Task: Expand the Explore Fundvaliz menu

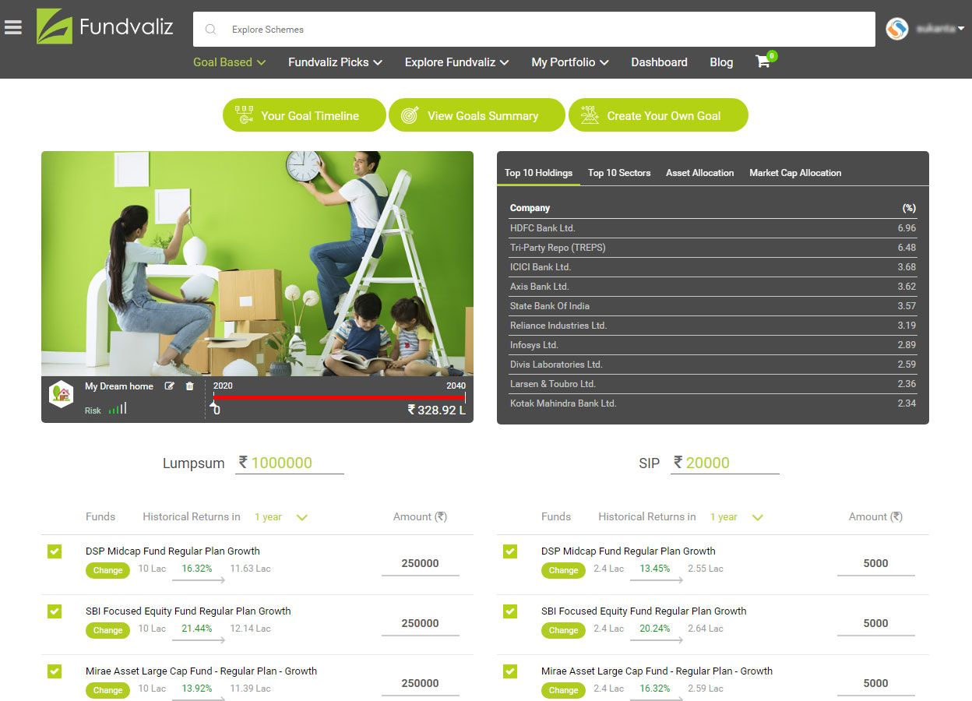Action: [456, 62]
